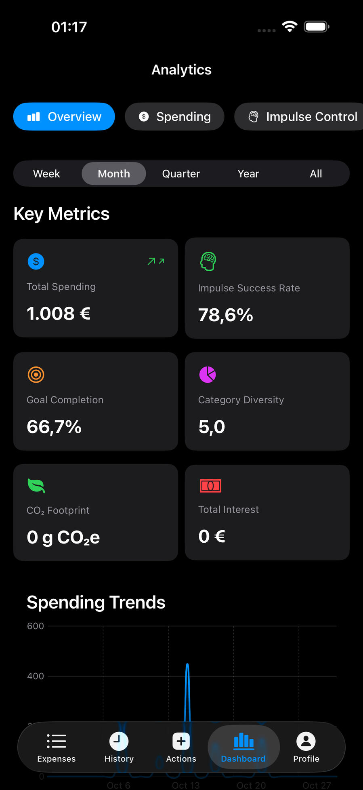Tap the purple pie chart Category Diversity icon
This screenshot has width=363, height=790.
(x=208, y=375)
